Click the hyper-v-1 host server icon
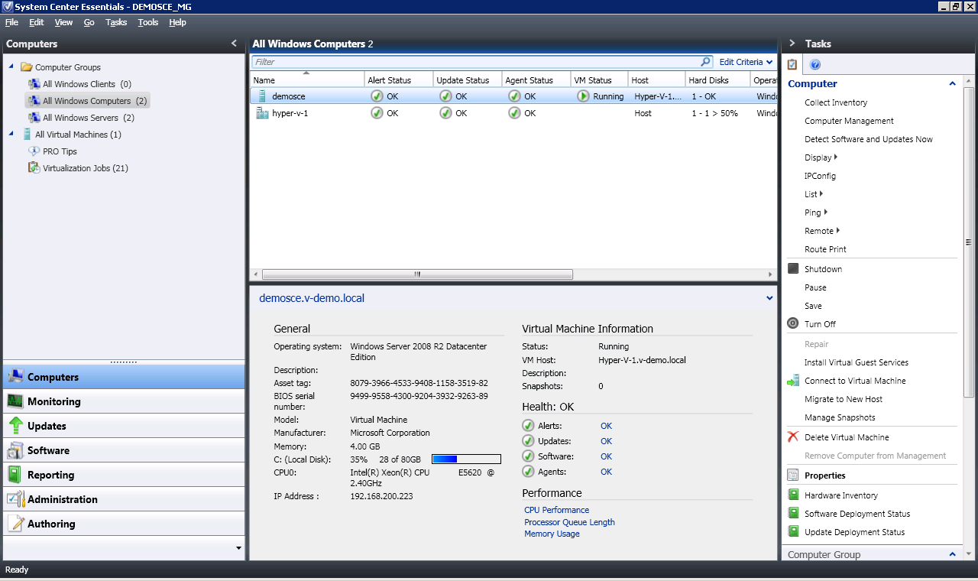This screenshot has height=581, width=978. coord(262,113)
